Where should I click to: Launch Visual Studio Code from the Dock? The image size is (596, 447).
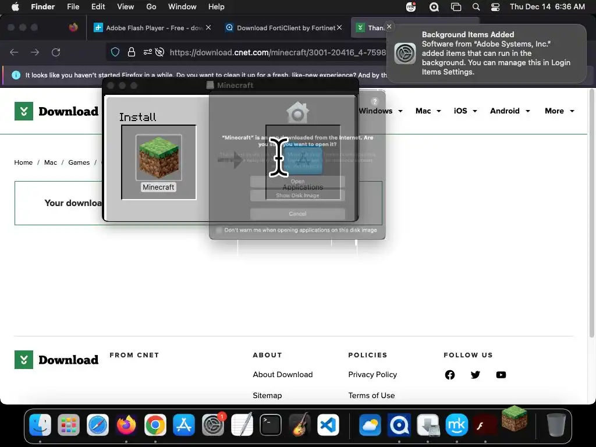(328, 424)
